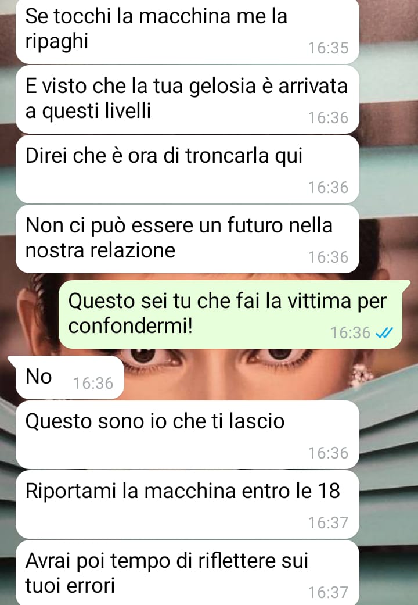Image resolution: width=418 pixels, height=605 pixels.
Task: Click the timestamp of the 'gelosia' message
Action: coord(328,117)
